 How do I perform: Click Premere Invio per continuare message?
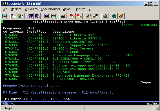(32, 86)
